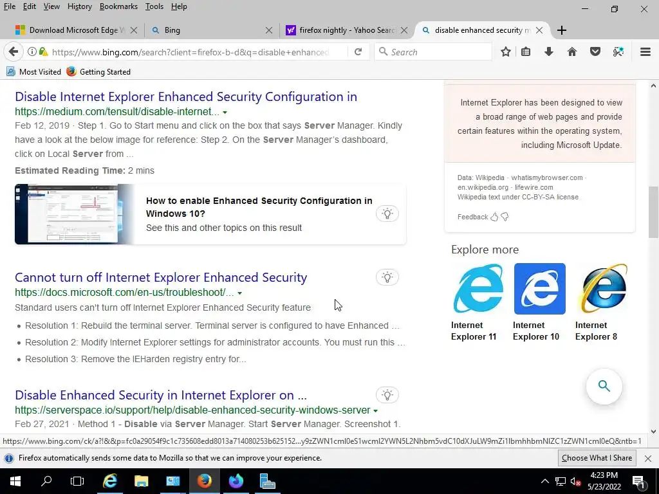Open the Help menu
Screen dimensions: 659x494
[179, 6]
